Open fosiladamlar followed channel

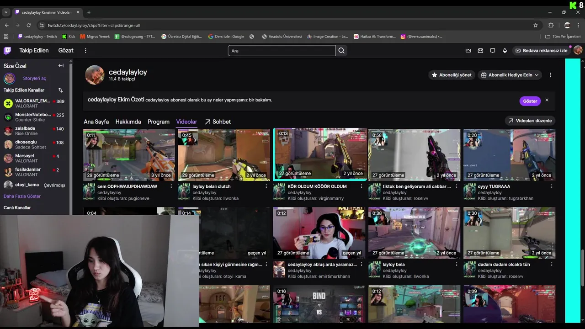(x=36, y=172)
